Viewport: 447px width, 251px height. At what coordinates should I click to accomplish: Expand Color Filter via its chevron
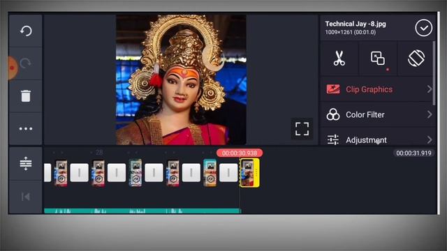[430, 114]
